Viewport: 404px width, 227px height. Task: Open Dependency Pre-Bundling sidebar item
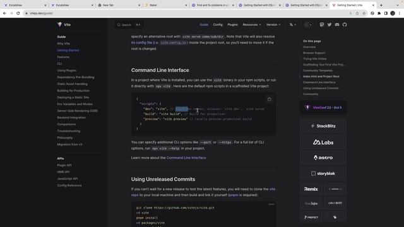click(76, 77)
